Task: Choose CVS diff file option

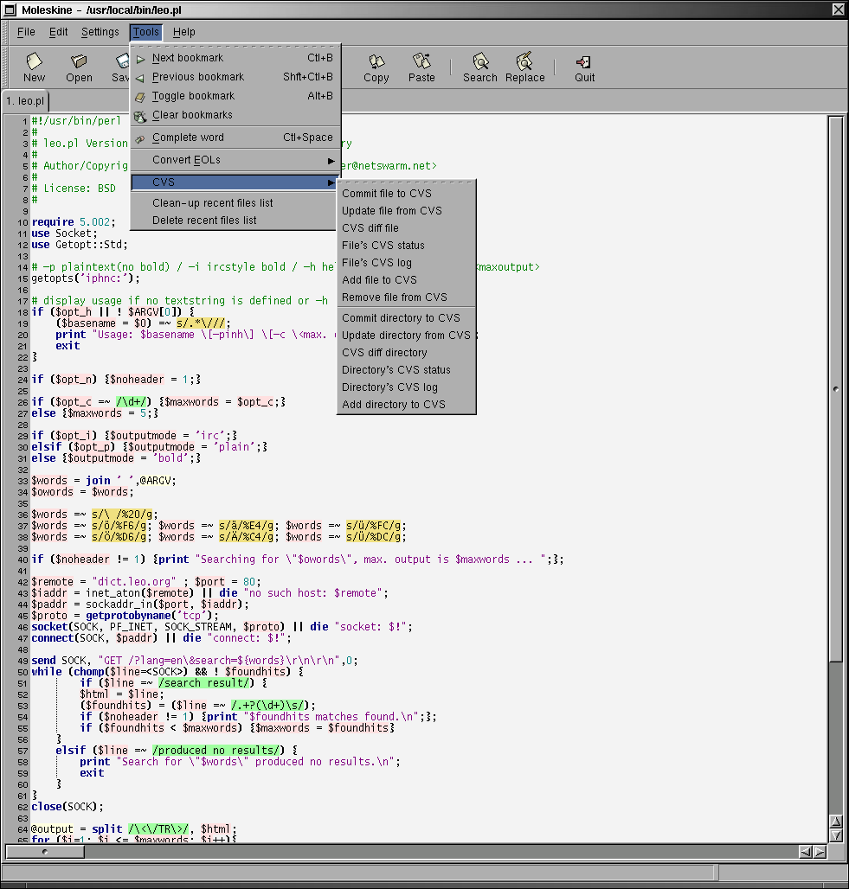Action: pos(370,228)
